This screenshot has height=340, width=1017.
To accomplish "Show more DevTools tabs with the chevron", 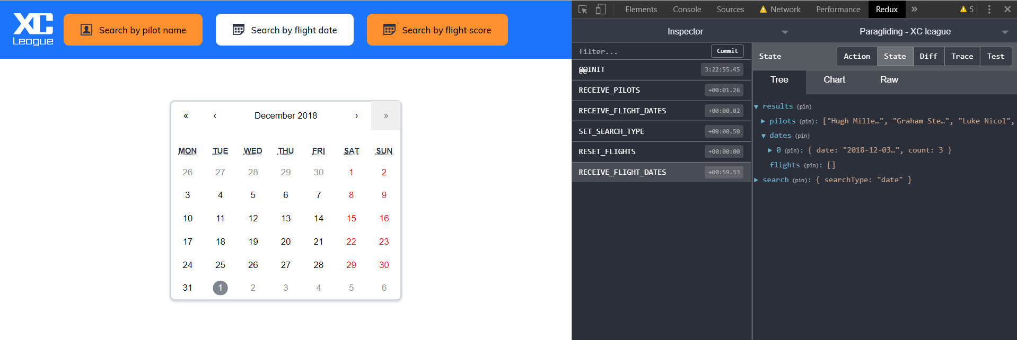I will point(914,10).
